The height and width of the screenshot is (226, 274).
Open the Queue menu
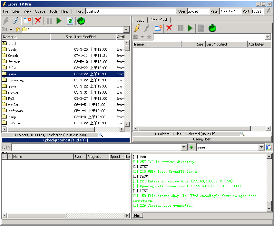tap(40, 11)
